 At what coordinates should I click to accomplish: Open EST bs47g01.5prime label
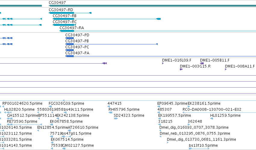[x=76, y=133]
